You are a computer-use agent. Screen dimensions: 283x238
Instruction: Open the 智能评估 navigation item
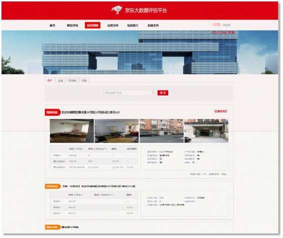[x=72, y=25]
